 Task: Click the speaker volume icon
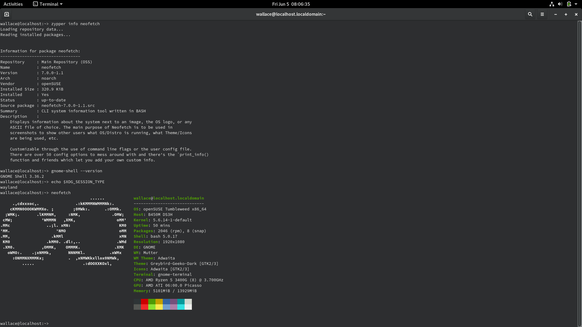[x=560, y=4]
